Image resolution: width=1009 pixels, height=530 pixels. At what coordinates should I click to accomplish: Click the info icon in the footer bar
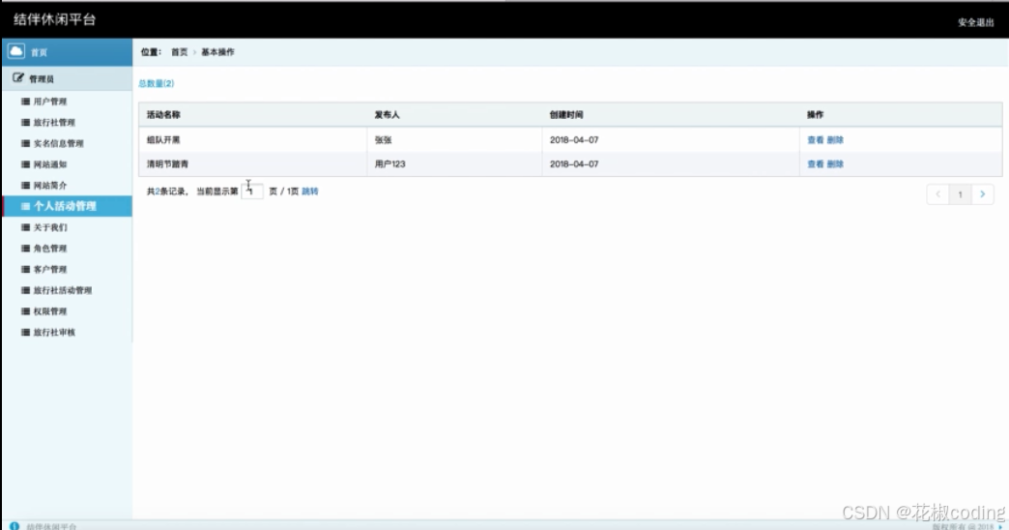pos(14,525)
